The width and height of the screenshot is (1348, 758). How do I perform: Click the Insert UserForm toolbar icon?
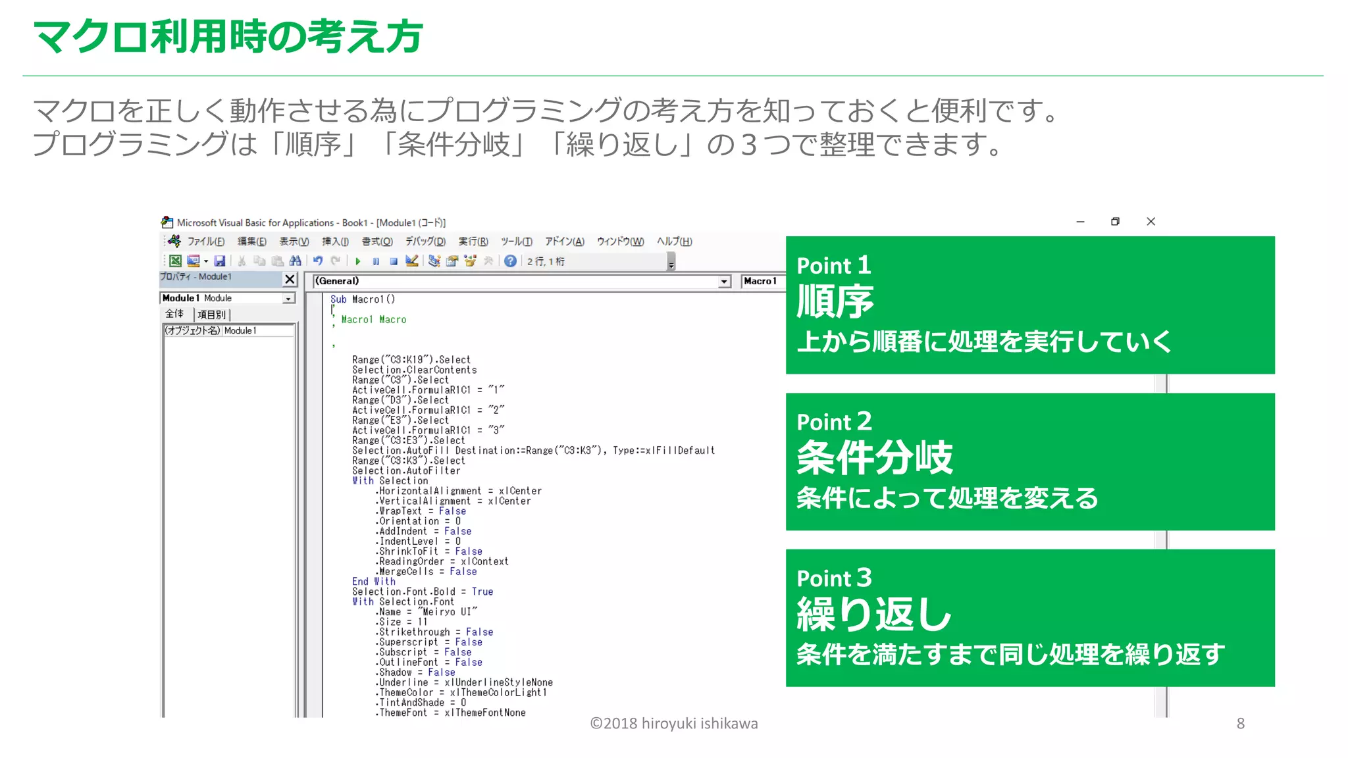[x=193, y=261]
